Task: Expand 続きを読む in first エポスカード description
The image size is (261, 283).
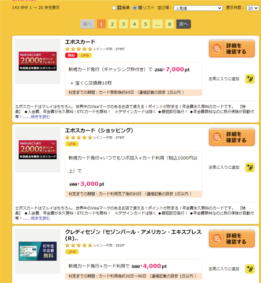Action: click(x=40, y=117)
